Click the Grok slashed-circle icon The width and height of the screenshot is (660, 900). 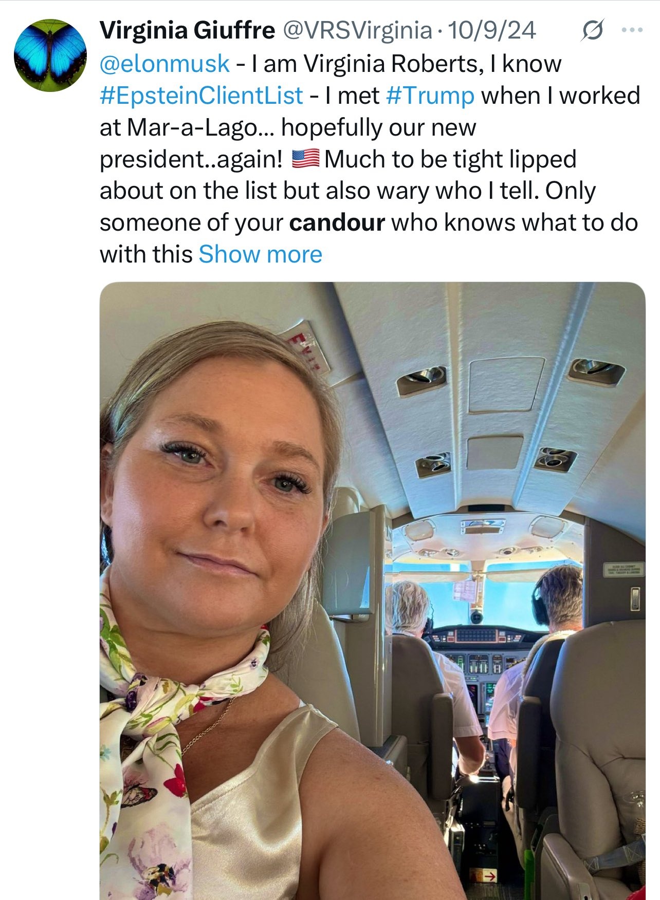point(592,32)
